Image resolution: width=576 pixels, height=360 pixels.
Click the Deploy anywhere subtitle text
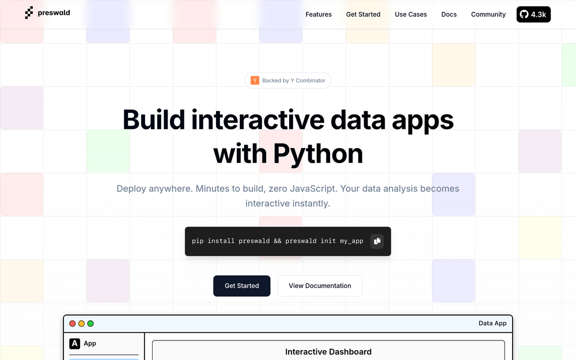pyautogui.click(x=288, y=196)
